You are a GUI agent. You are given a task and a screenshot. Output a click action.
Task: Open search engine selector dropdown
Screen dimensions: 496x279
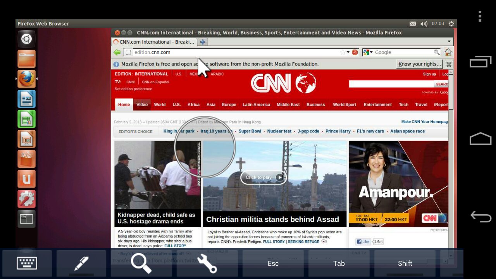coord(368,52)
